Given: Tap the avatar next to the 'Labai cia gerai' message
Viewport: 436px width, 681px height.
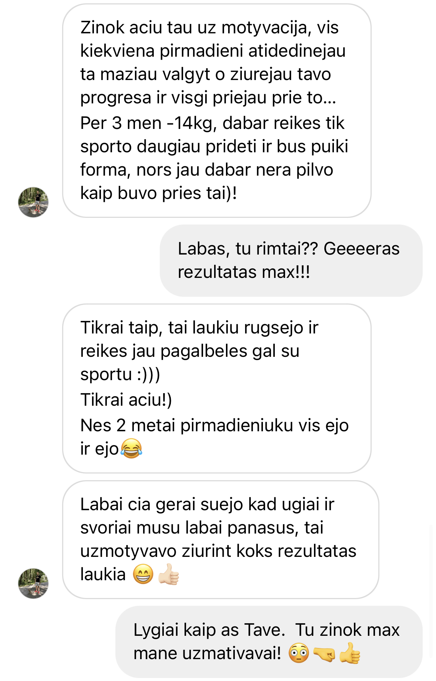Looking at the screenshot, I should coord(33,584).
